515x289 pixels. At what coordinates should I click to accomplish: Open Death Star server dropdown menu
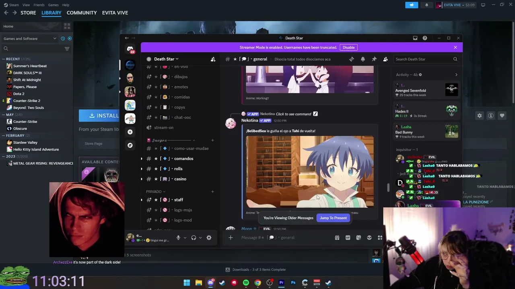(166, 59)
